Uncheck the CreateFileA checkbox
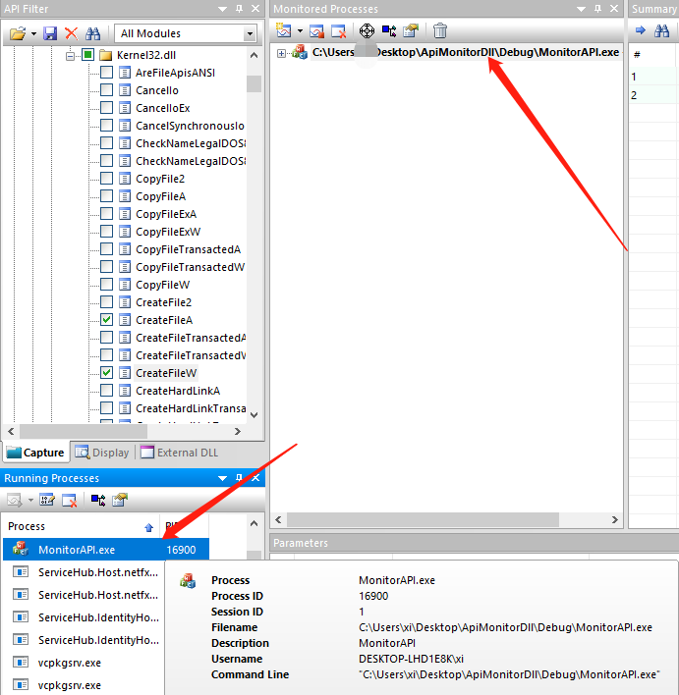 [106, 320]
